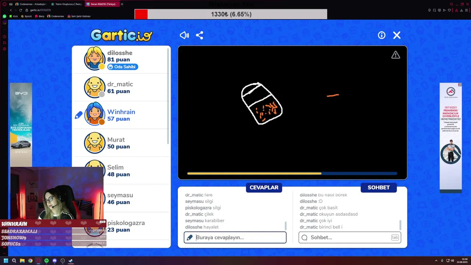The height and width of the screenshot is (265, 471).
Task: Open the Kick bookmark
Action: point(14,16)
